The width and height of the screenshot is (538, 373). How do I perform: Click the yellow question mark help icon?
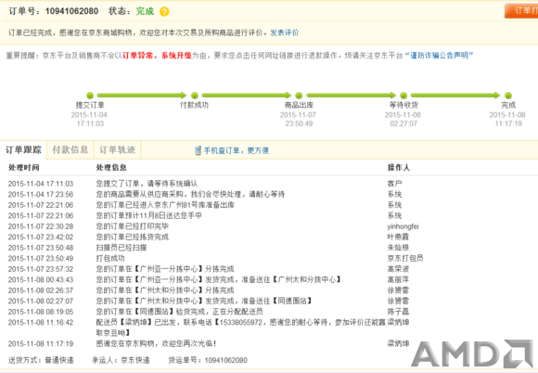pos(164,12)
